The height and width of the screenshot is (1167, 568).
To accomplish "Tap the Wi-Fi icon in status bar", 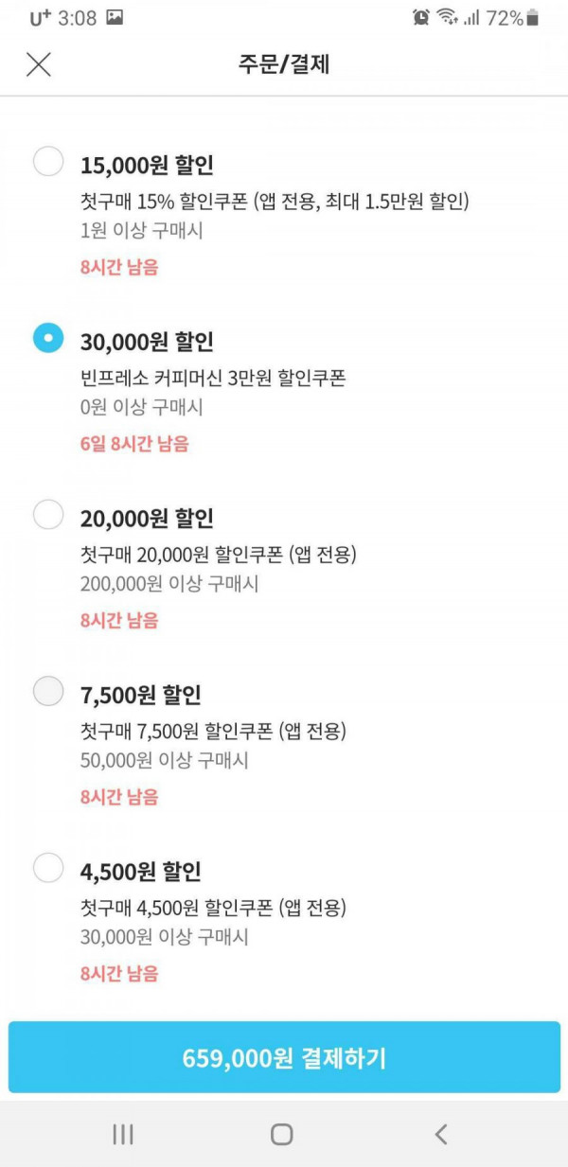I will tap(447, 17).
